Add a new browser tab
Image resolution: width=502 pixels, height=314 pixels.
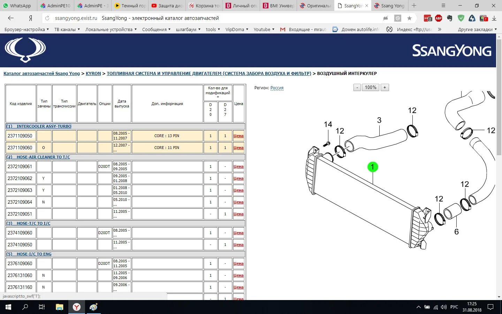[x=414, y=6]
